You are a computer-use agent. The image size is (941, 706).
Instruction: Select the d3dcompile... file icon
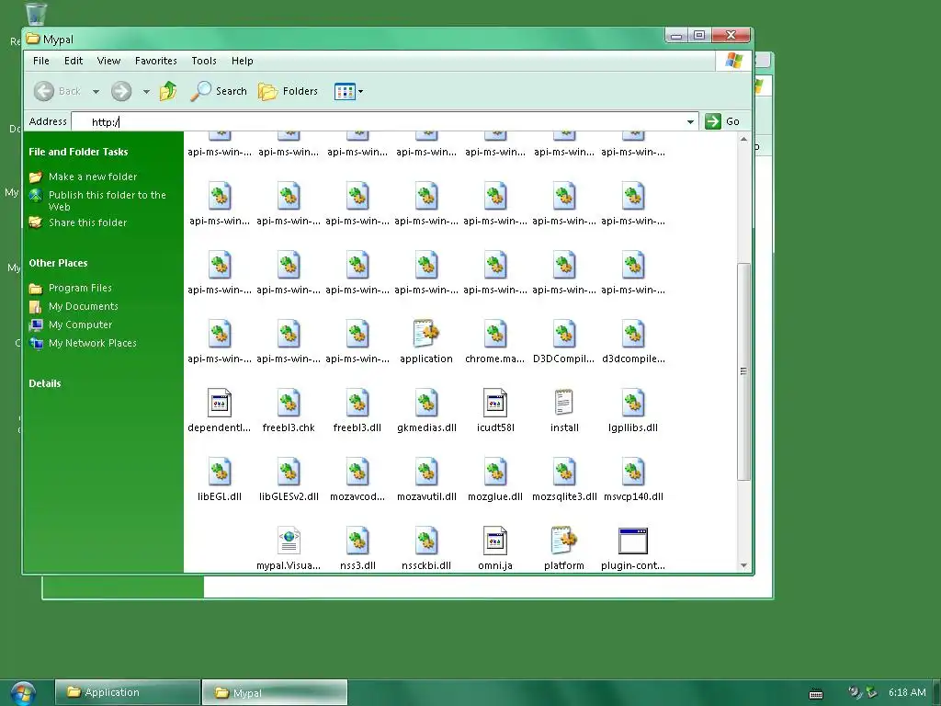[633, 334]
